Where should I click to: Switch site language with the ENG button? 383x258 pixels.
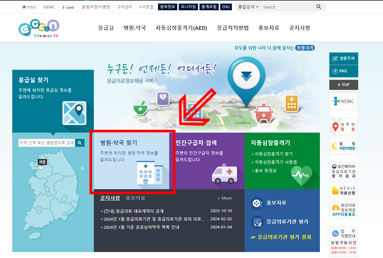pos(226,7)
